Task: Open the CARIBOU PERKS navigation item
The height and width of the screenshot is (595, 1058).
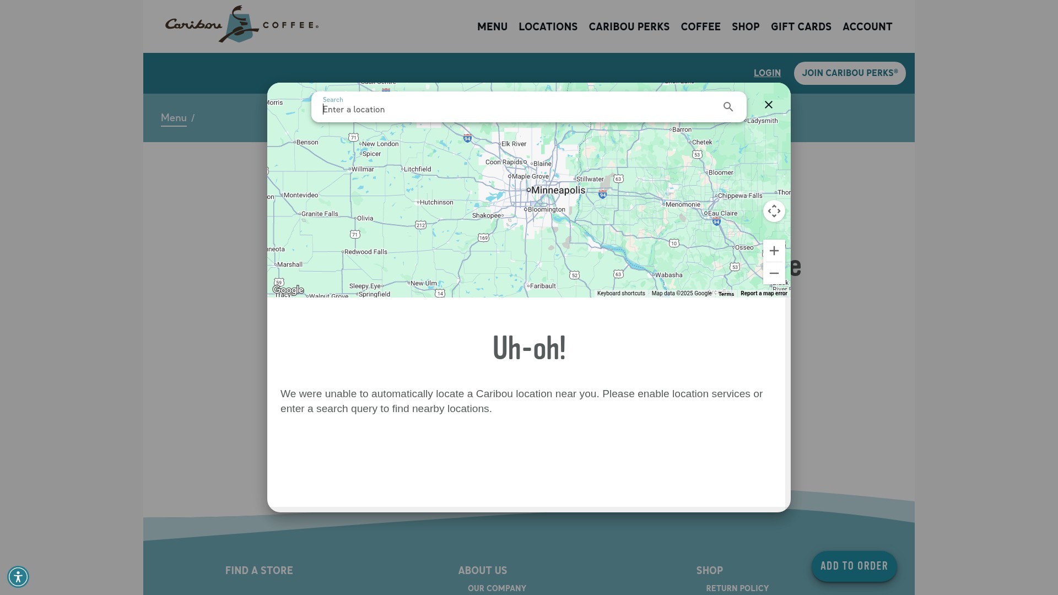Action: point(629,26)
